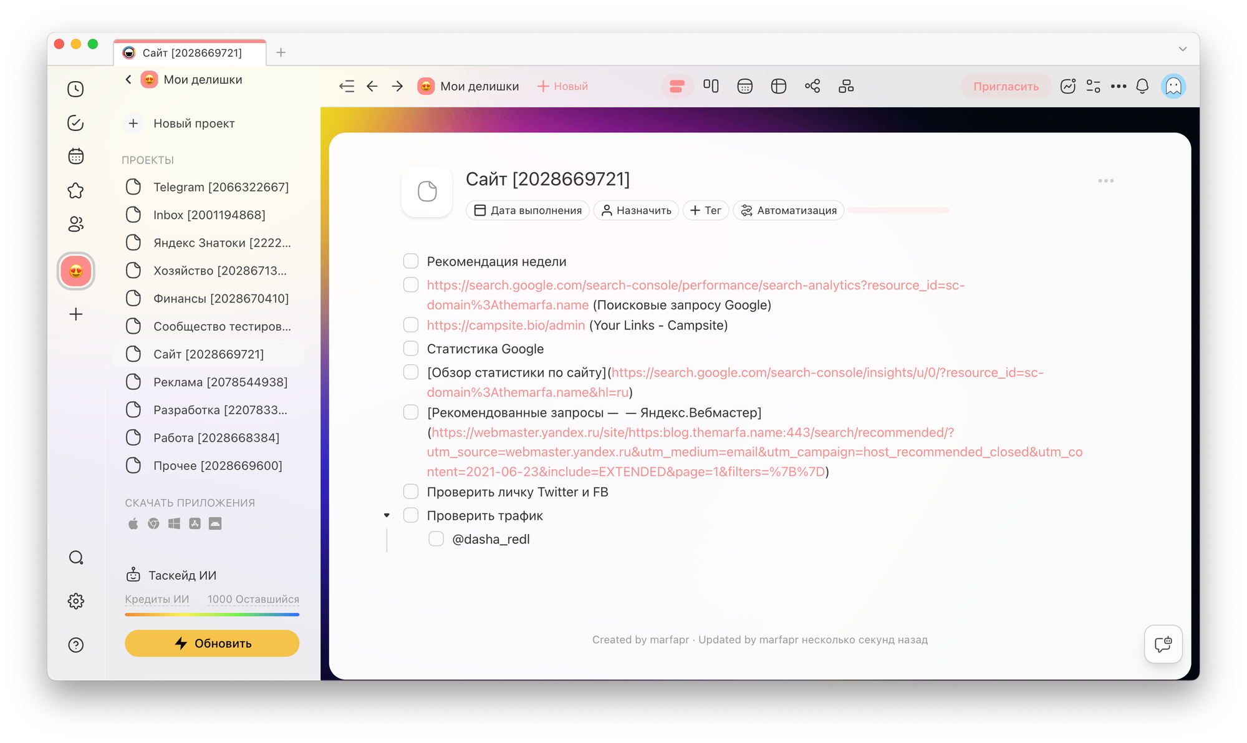Check the 'Рекомендация недели' checkbox
Viewport: 1247px width, 743px height.
pos(411,261)
